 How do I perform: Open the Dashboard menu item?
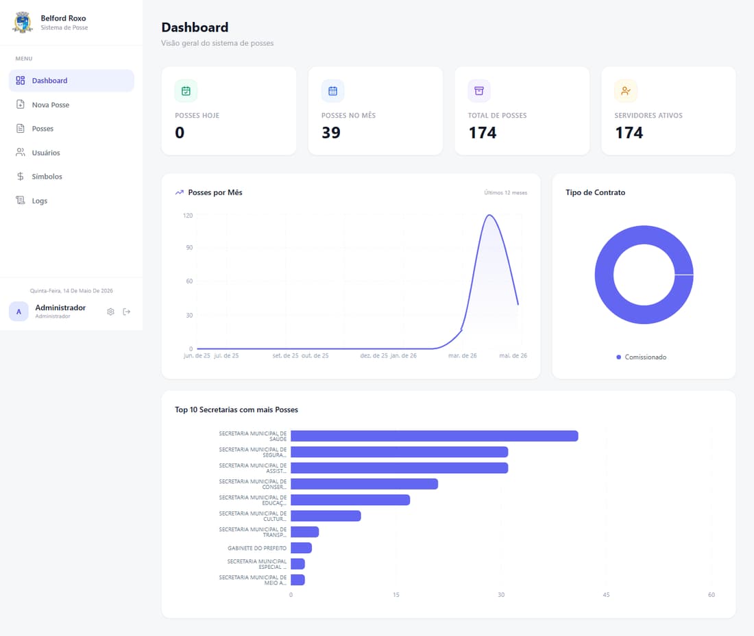point(71,81)
